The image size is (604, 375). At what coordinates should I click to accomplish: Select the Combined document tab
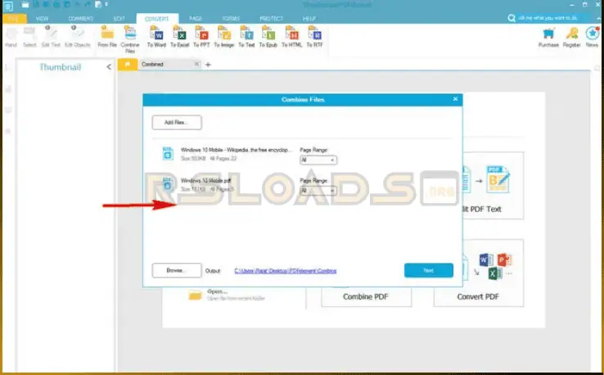pyautogui.click(x=165, y=65)
